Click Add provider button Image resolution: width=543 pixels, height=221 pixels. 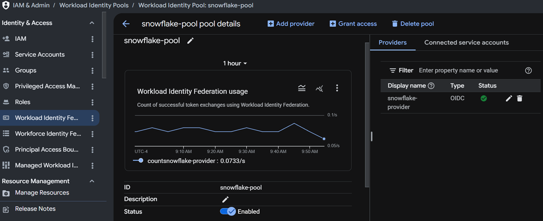point(291,24)
